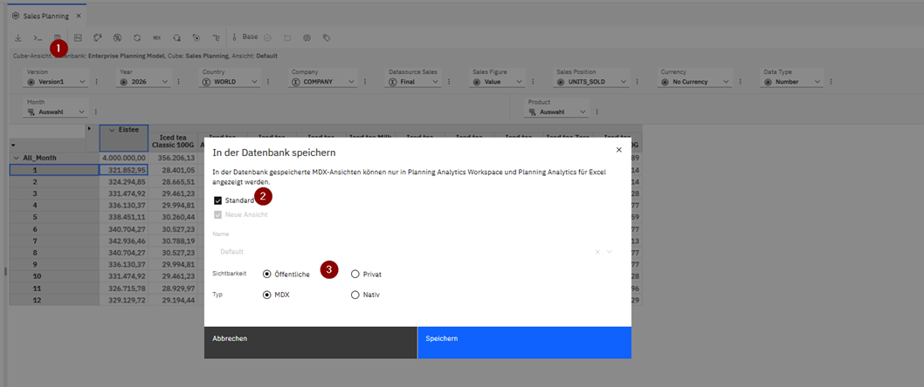
Task: Expand the Version dropdown showing Version1
Action: coord(57,82)
